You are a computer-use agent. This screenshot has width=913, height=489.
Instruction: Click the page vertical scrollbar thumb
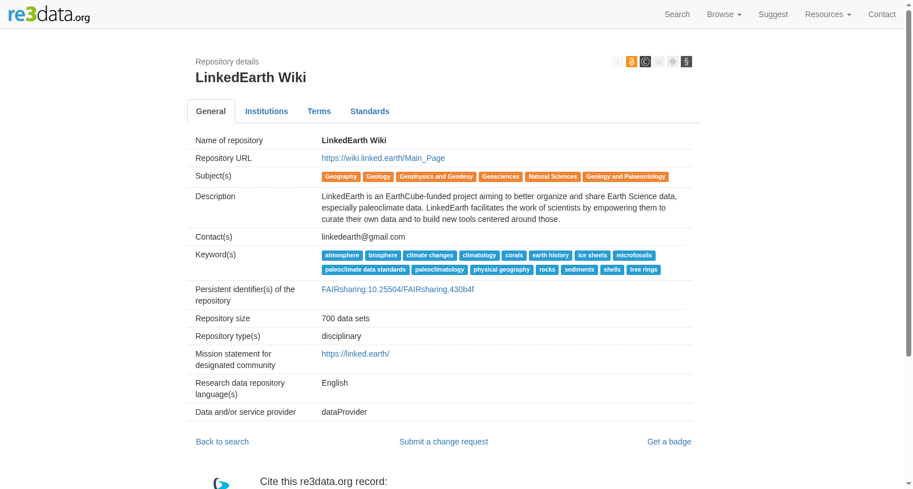pyautogui.click(x=908, y=183)
